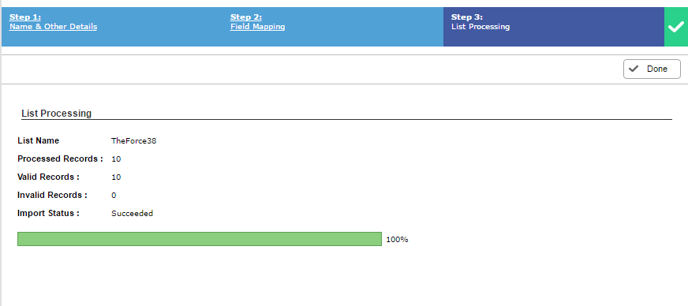Open the Step 1 link
688x306 pixels.
(25, 17)
